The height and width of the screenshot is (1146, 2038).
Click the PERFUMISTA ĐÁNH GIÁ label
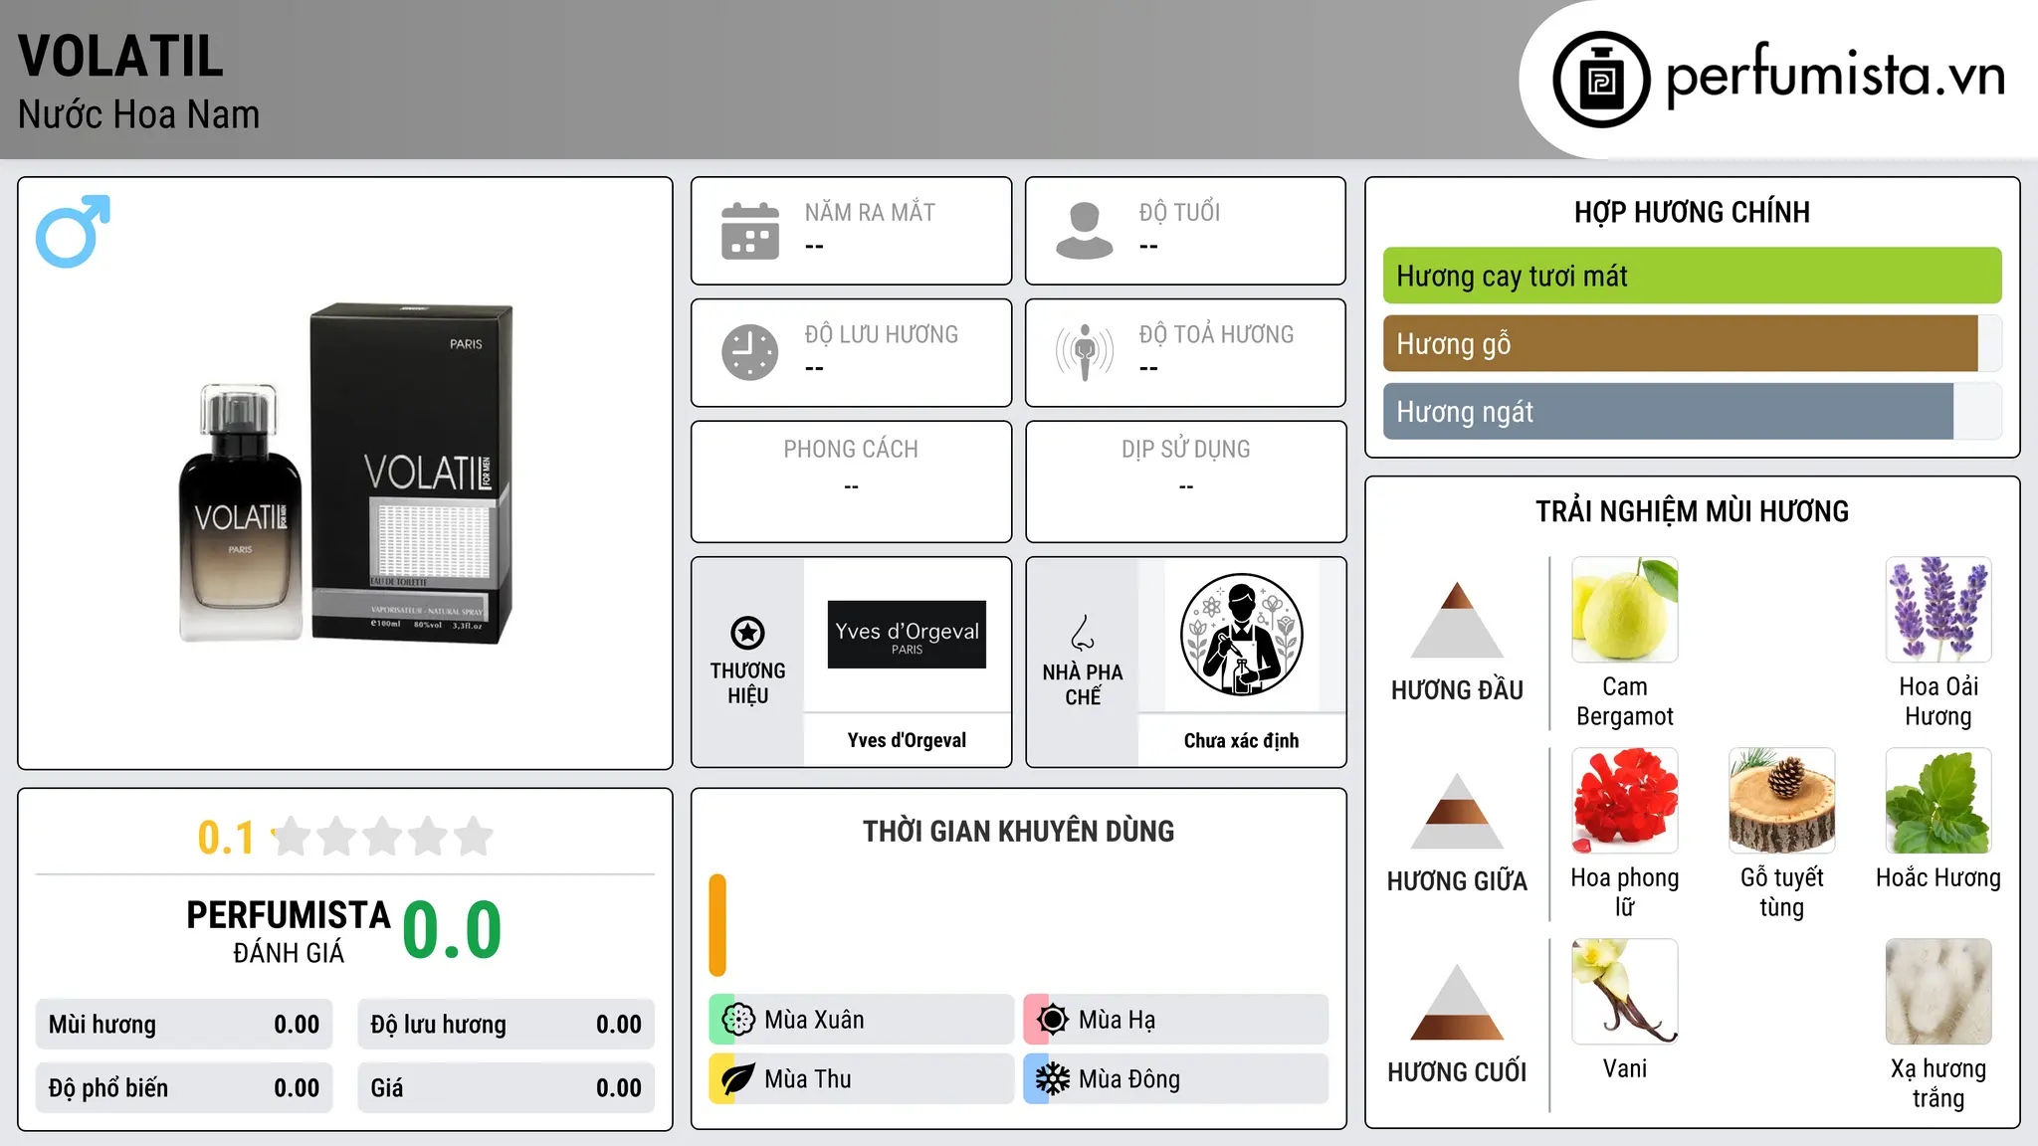coord(289,931)
